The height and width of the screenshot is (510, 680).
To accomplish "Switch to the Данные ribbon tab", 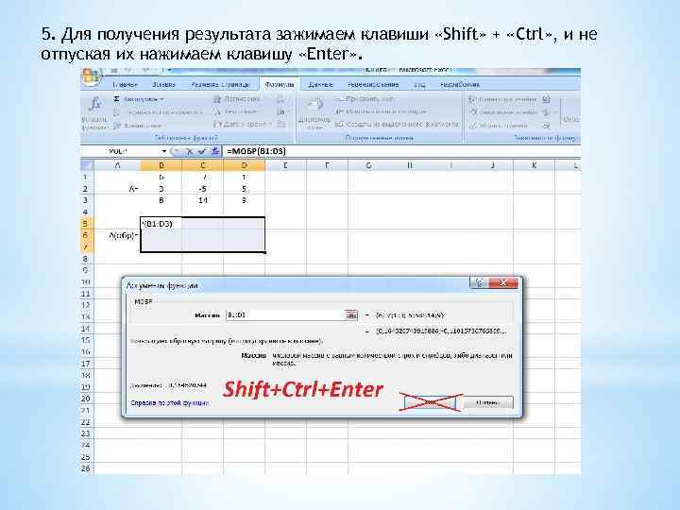I will [x=320, y=85].
